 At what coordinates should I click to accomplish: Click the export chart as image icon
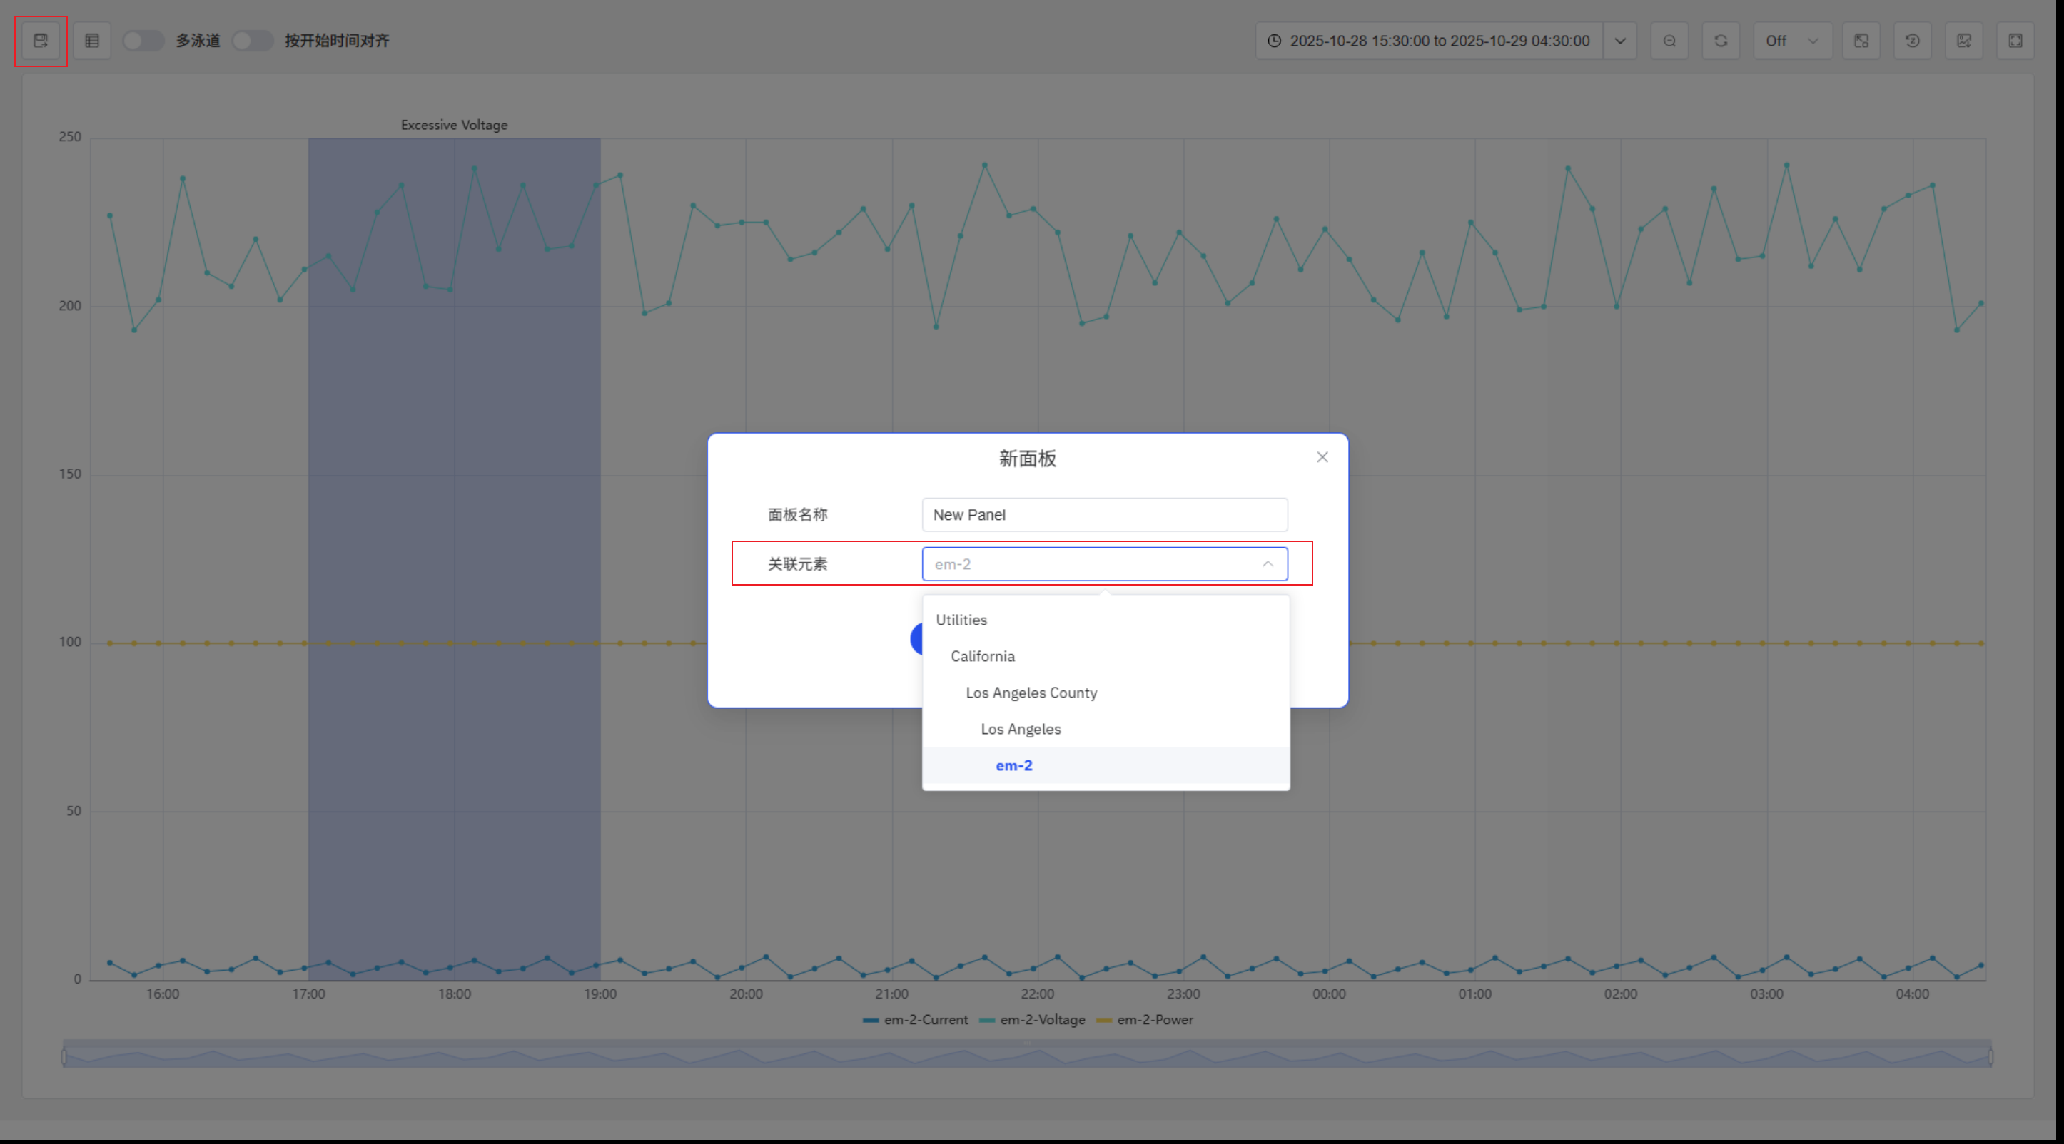(x=1964, y=41)
